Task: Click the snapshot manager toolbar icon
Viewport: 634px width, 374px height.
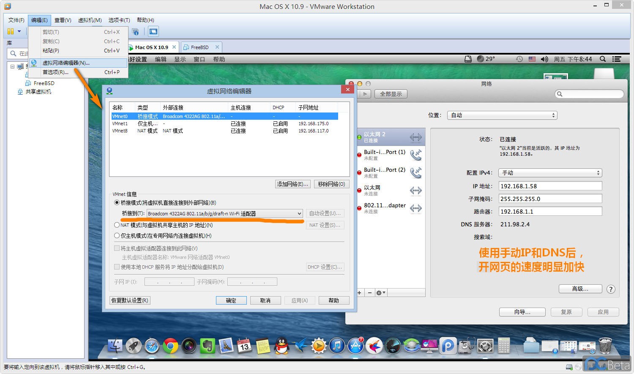Action: point(135,31)
